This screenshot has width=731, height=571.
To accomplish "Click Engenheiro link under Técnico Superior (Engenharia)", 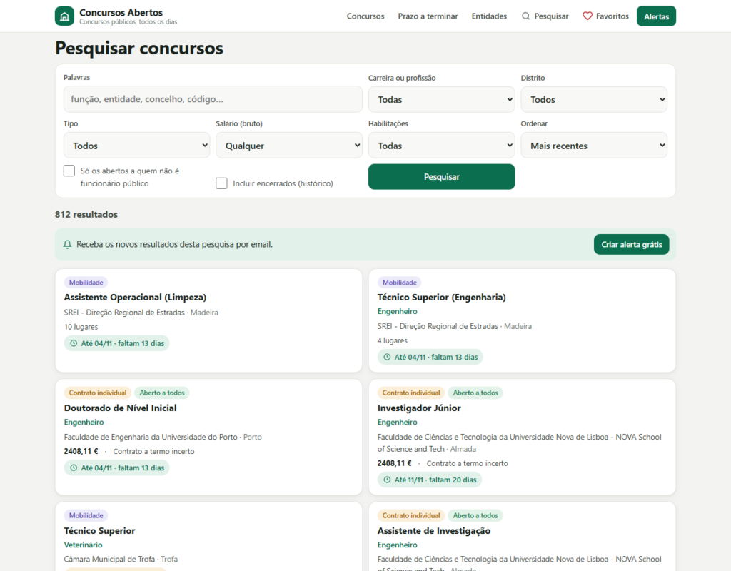I will point(397,311).
